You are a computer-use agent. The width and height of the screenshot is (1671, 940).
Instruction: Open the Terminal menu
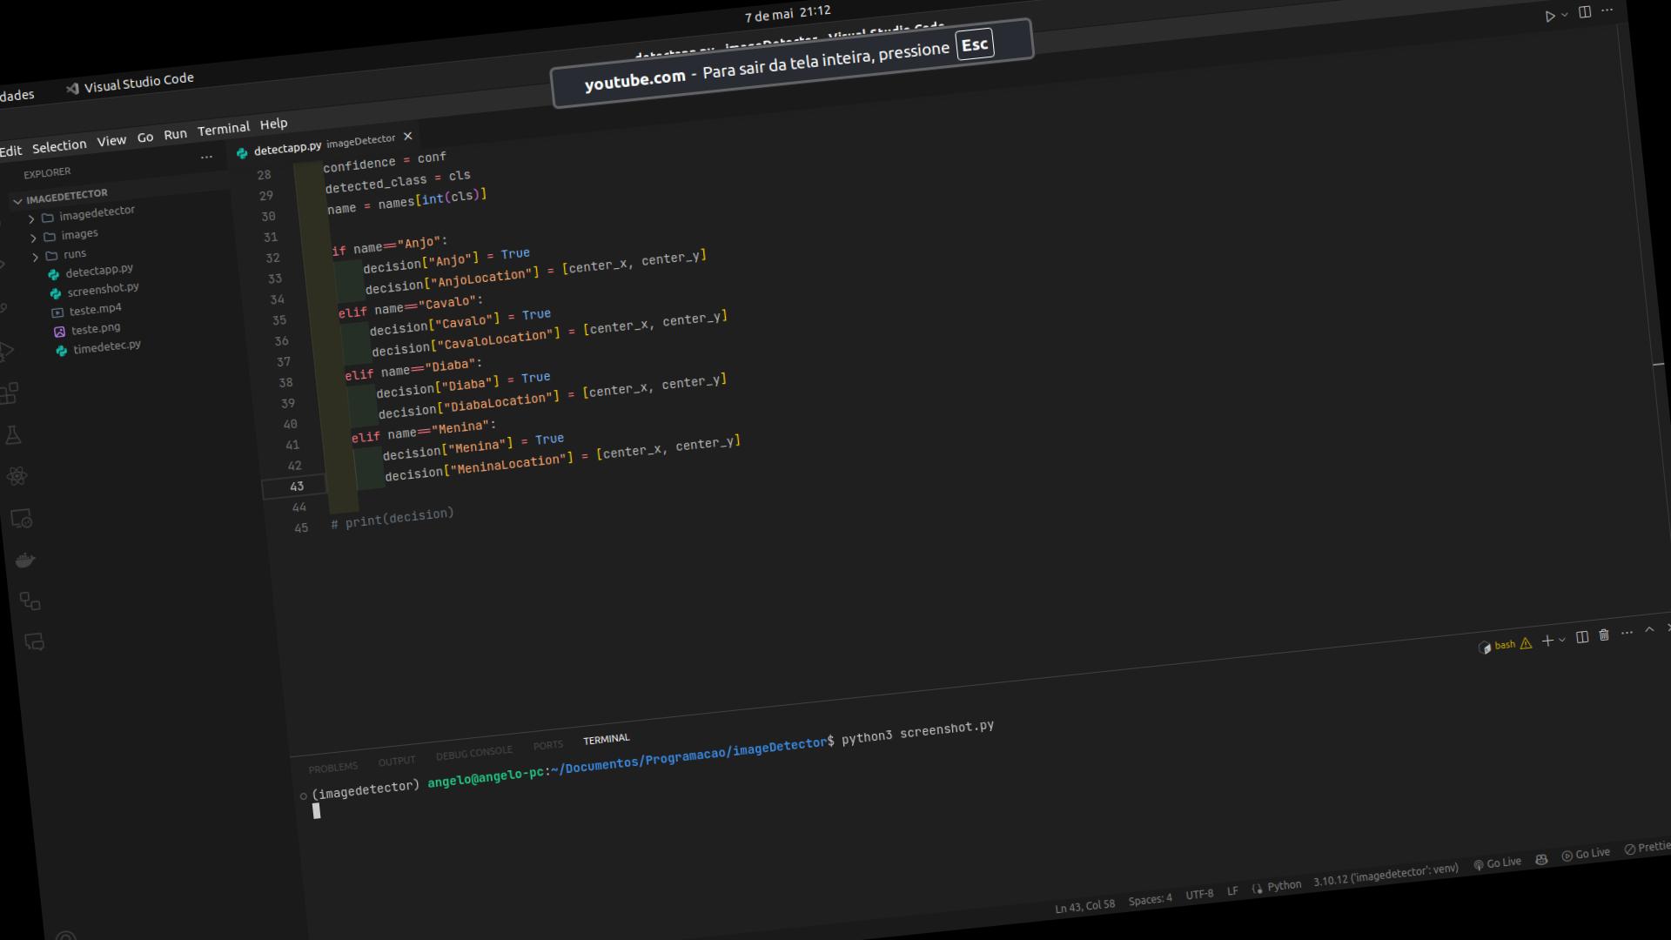click(x=224, y=129)
